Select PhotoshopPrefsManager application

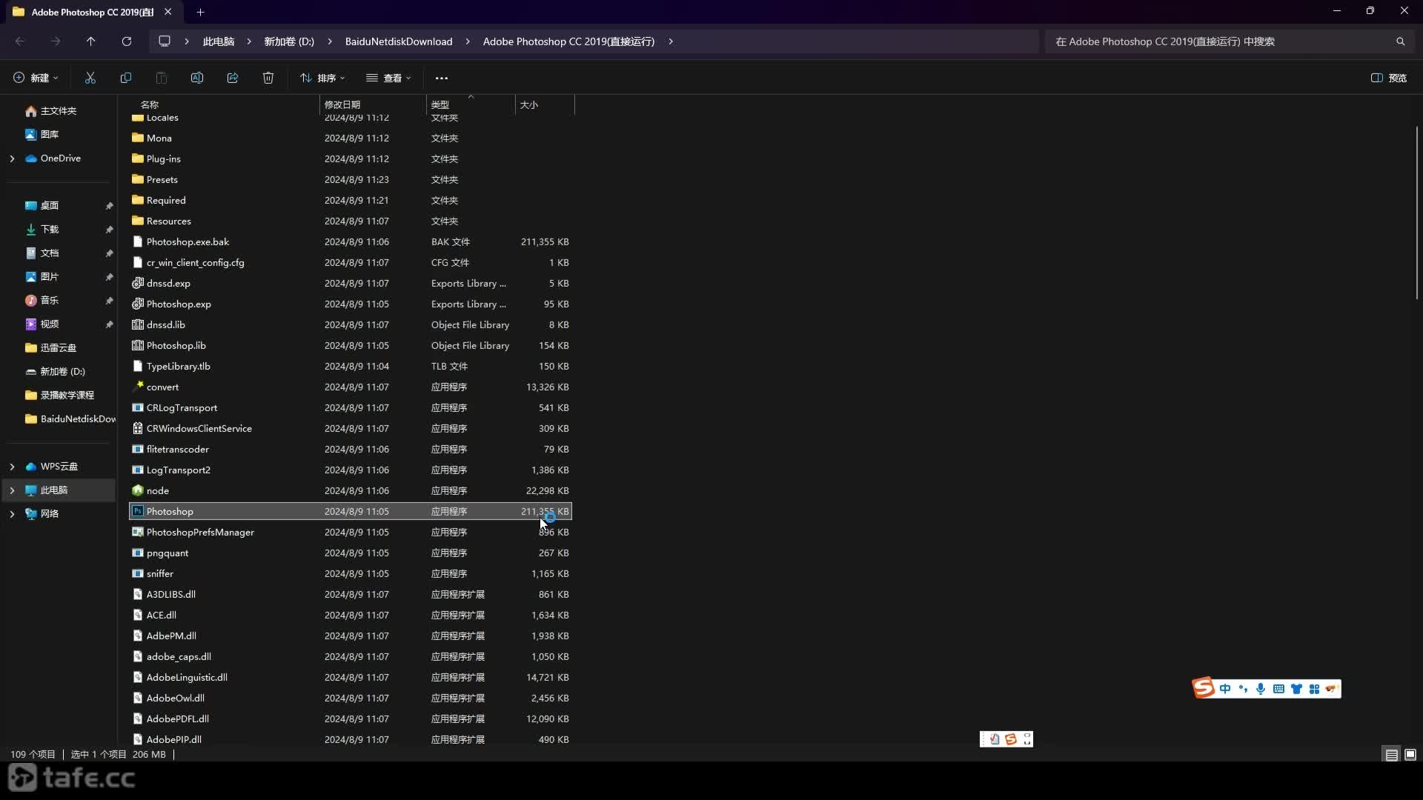pos(351,532)
